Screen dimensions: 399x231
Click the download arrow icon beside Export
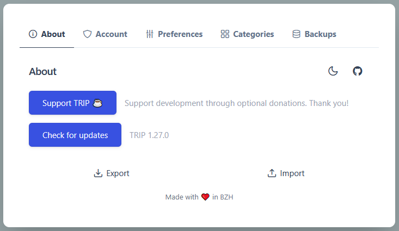point(99,173)
